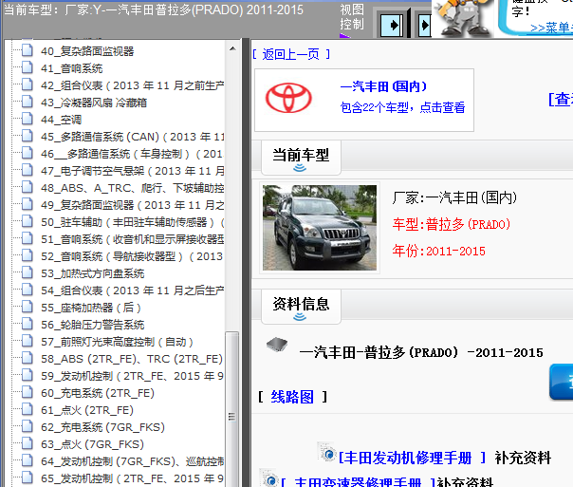Click the mechanic mascot icon
The image size is (573, 487).
[463, 17]
